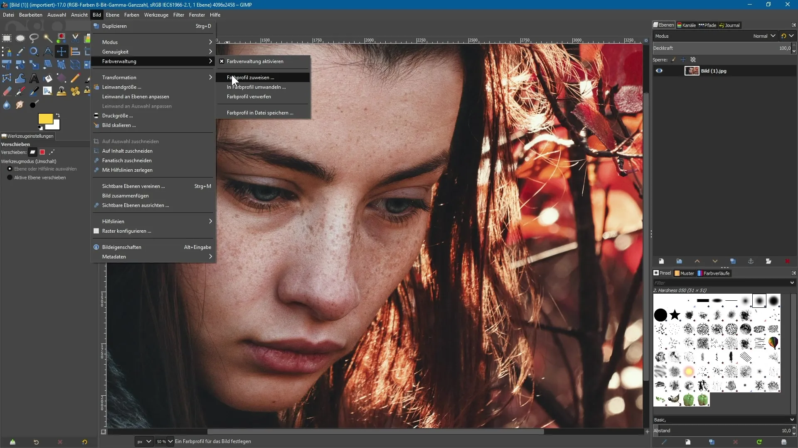Viewport: 798px width, 448px height.
Task: Select the Eraser tool
Action: tap(7, 91)
